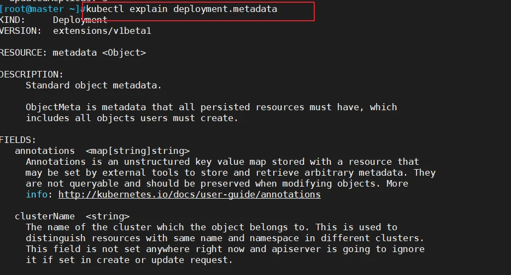Click the annotations field name
The width and height of the screenshot is (511, 275).
(45, 151)
